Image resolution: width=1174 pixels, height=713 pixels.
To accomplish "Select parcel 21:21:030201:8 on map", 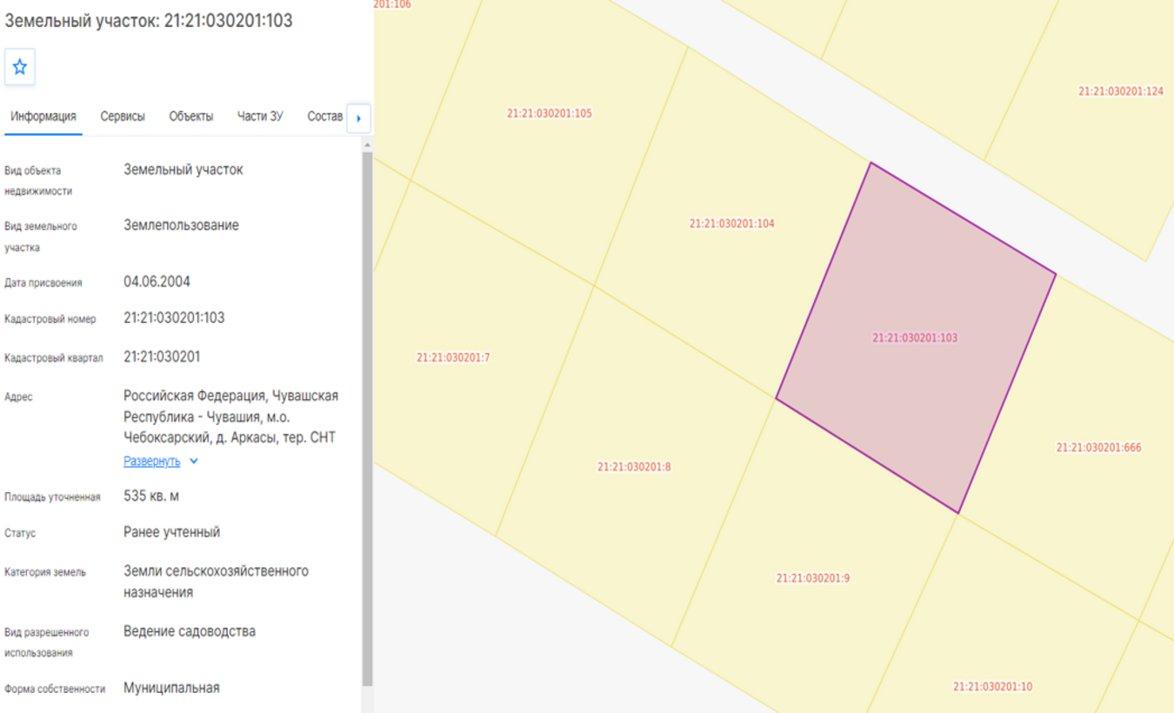I will point(634,467).
